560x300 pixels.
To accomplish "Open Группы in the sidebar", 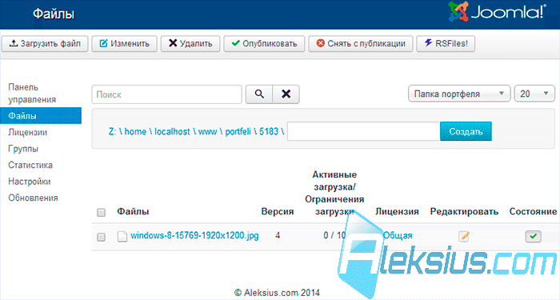I will pos(23,149).
